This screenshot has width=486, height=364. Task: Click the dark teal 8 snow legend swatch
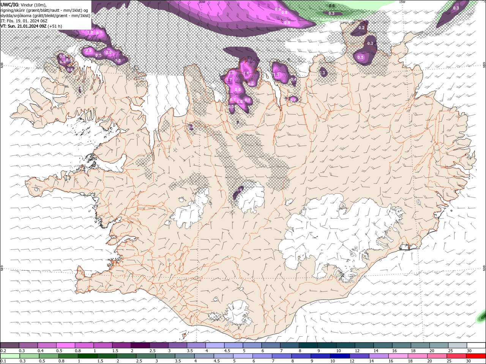point(308,345)
